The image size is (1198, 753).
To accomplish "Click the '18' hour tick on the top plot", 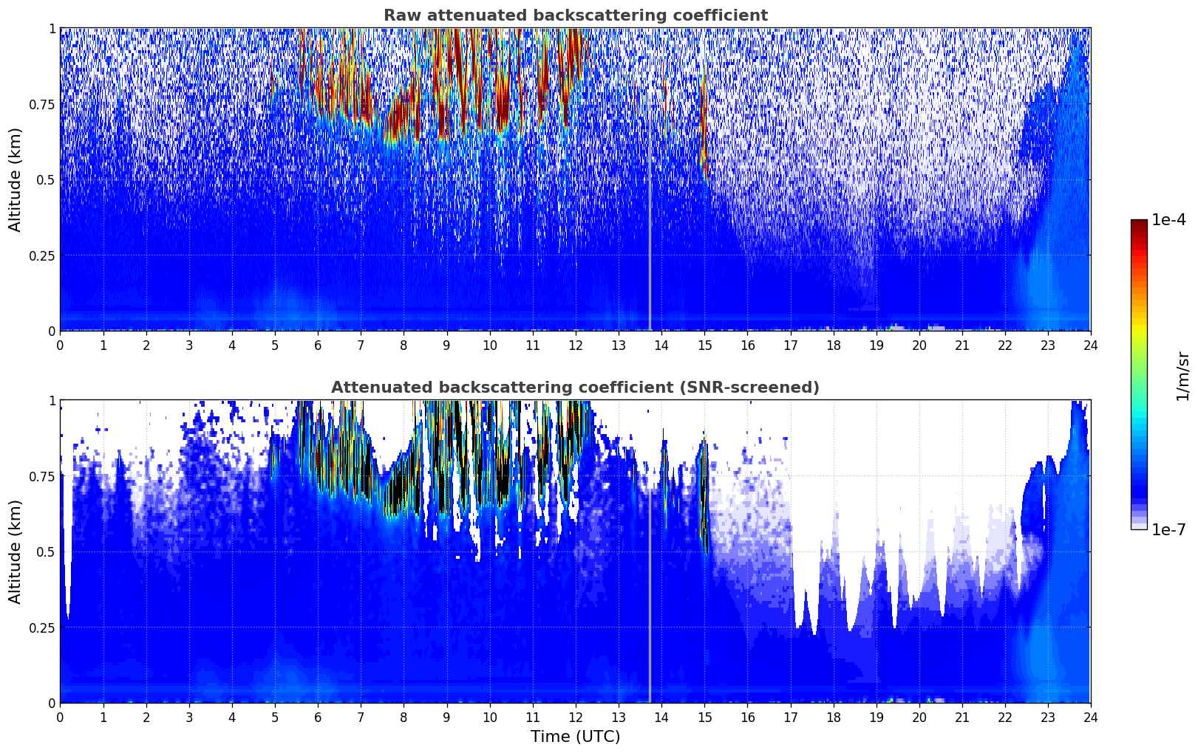I will [833, 345].
